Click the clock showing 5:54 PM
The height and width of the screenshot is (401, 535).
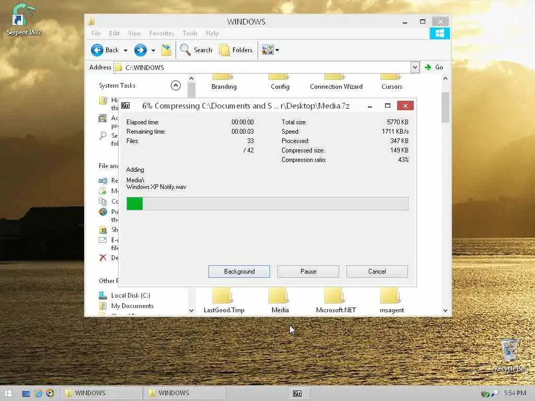[x=515, y=393]
